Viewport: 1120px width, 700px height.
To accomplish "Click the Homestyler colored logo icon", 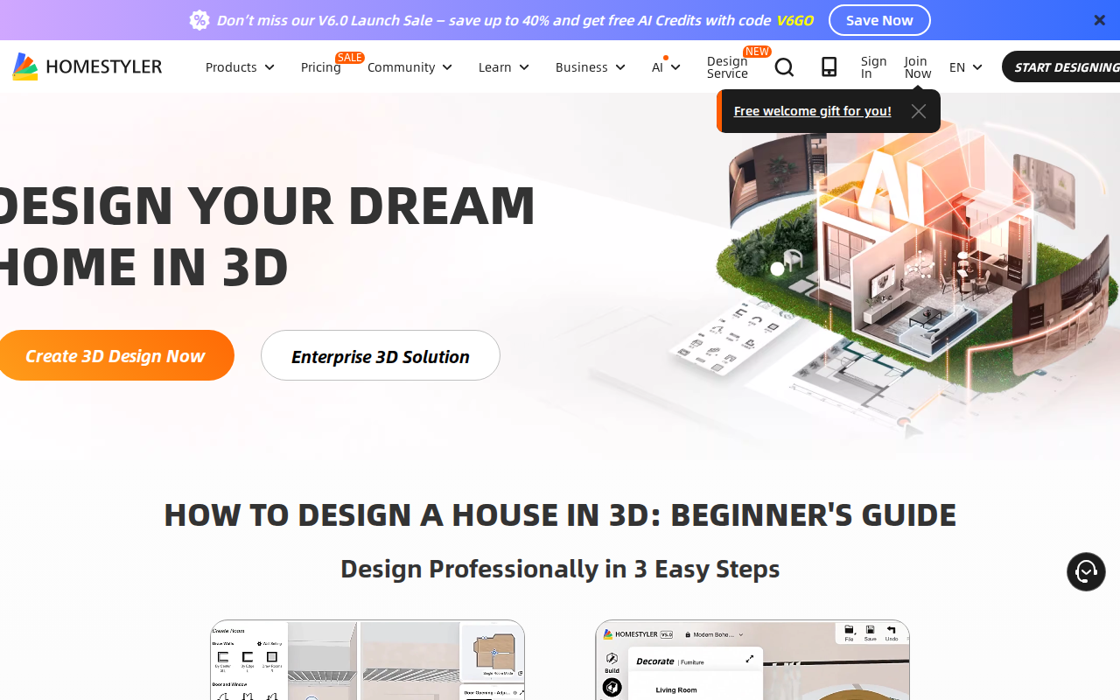I will point(25,66).
